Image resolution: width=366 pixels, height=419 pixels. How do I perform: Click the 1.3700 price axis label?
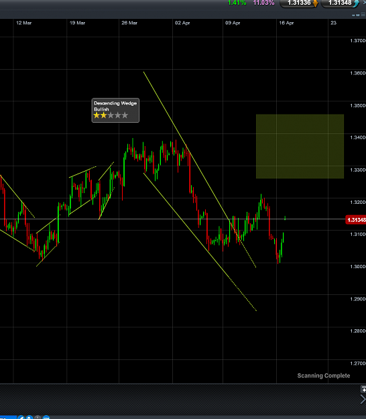[x=358, y=41]
